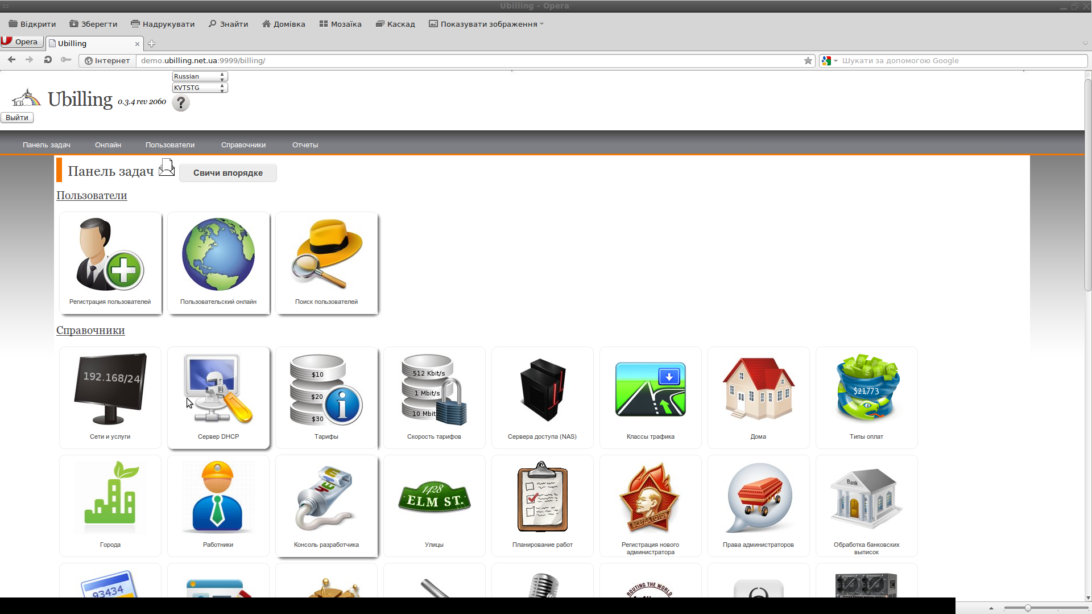Open the Пользователи menu item

(x=170, y=145)
